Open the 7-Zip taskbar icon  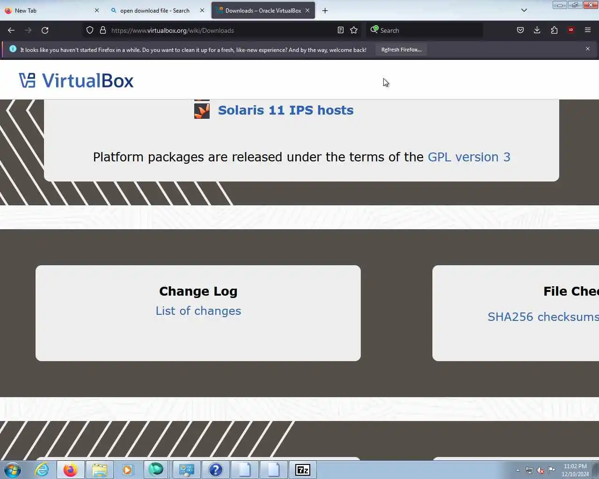tap(302, 470)
